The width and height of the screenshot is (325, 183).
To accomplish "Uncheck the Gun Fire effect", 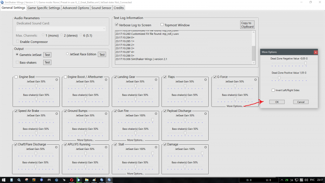I will 115,111.
